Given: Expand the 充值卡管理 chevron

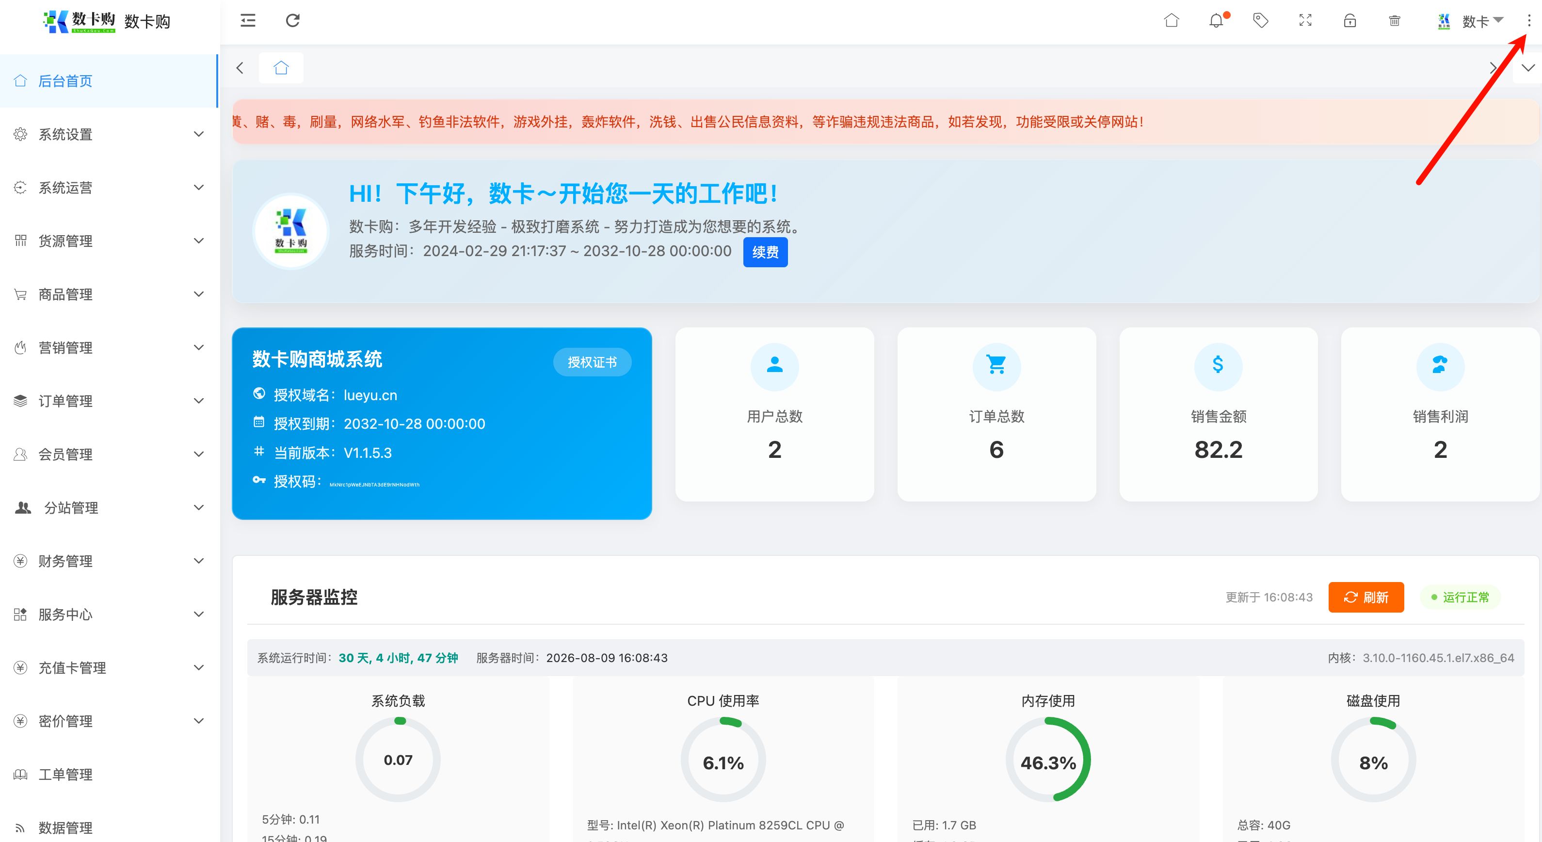Looking at the screenshot, I should [199, 667].
